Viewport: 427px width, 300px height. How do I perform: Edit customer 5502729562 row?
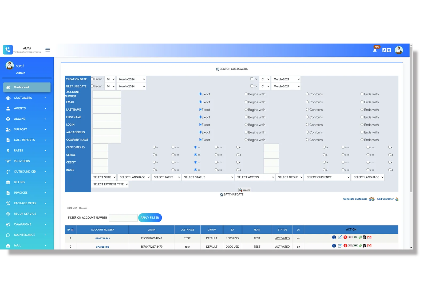[340, 237]
